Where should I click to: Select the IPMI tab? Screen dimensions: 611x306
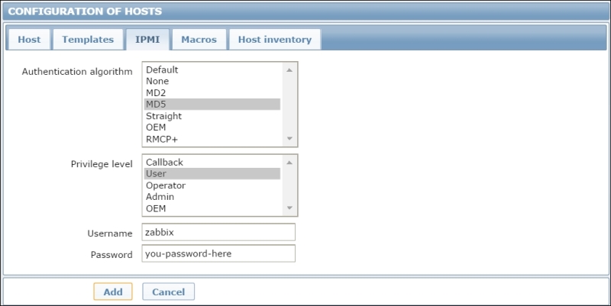(x=147, y=40)
